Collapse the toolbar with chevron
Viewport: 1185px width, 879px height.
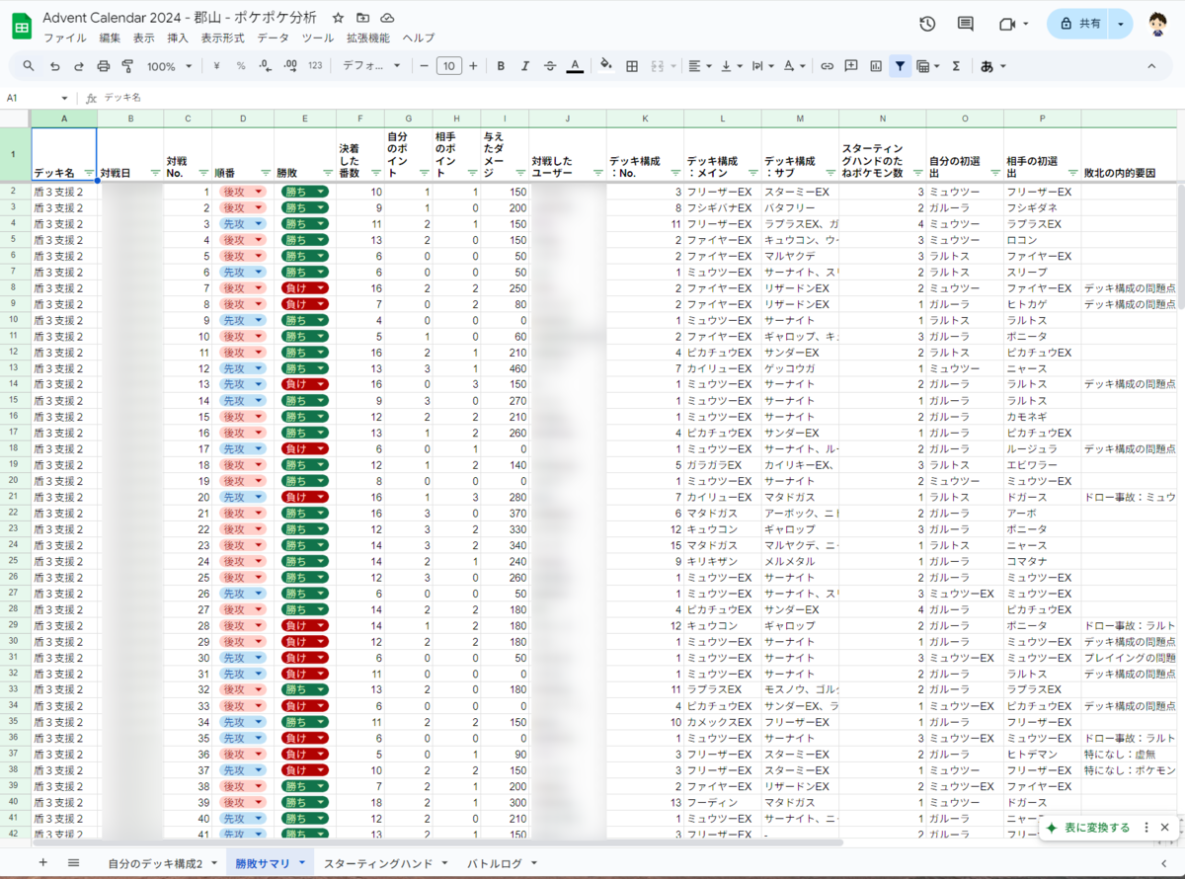click(x=1151, y=66)
